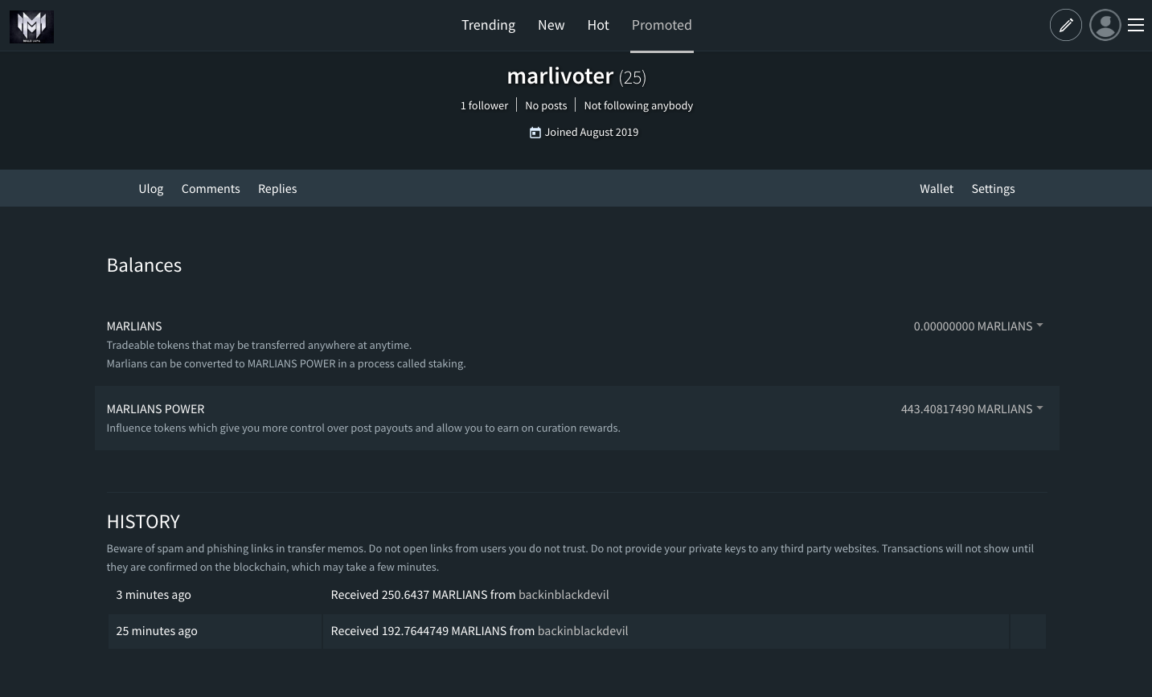The height and width of the screenshot is (697, 1152).
Task: Go to the Hot feed
Action: click(x=598, y=25)
